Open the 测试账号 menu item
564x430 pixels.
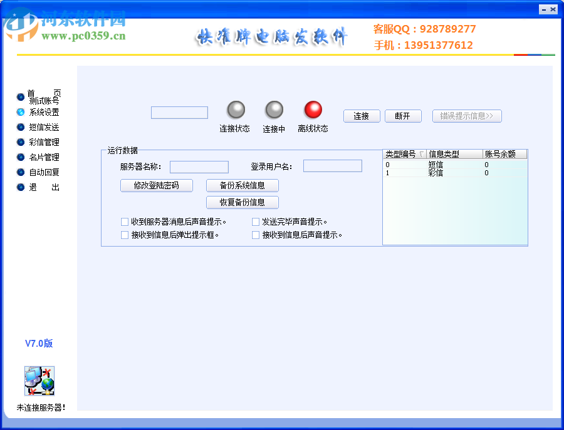coord(45,100)
